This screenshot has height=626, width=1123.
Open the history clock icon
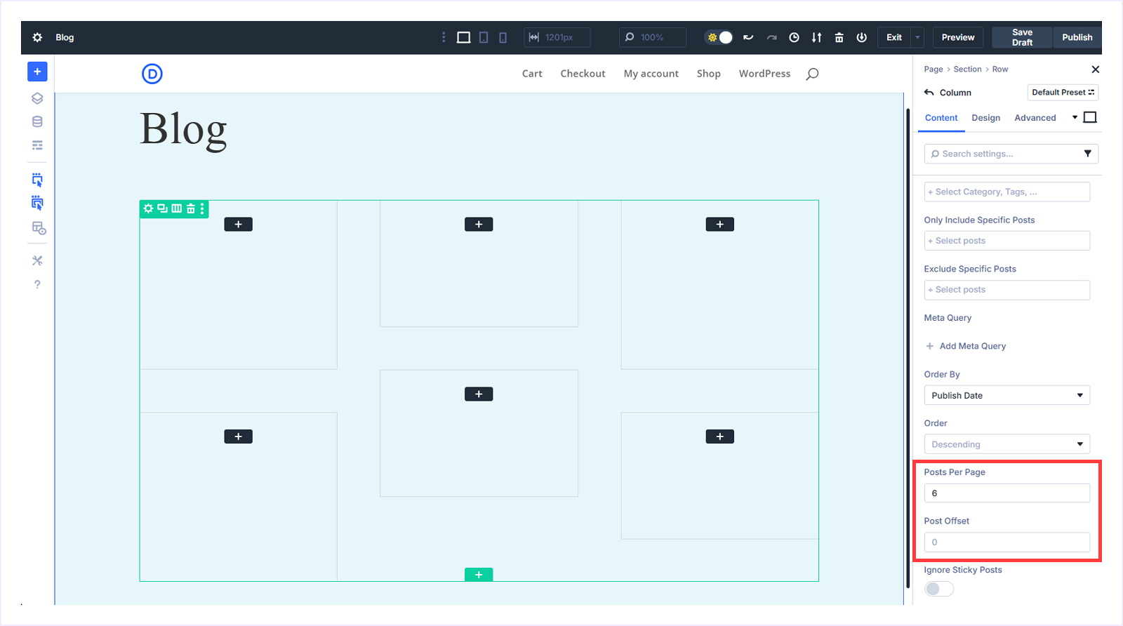tap(794, 38)
